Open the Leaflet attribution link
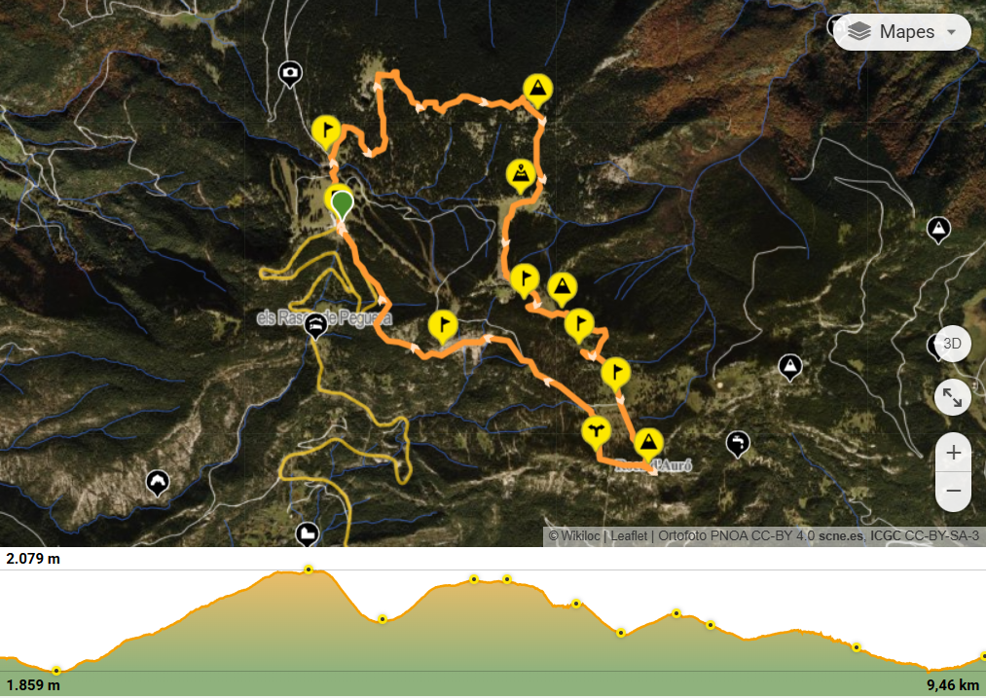This screenshot has height=698, width=986. (x=629, y=536)
